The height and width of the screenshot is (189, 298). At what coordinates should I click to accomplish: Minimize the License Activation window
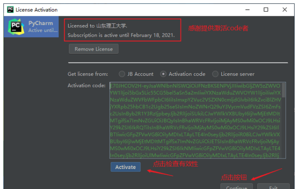248,10
